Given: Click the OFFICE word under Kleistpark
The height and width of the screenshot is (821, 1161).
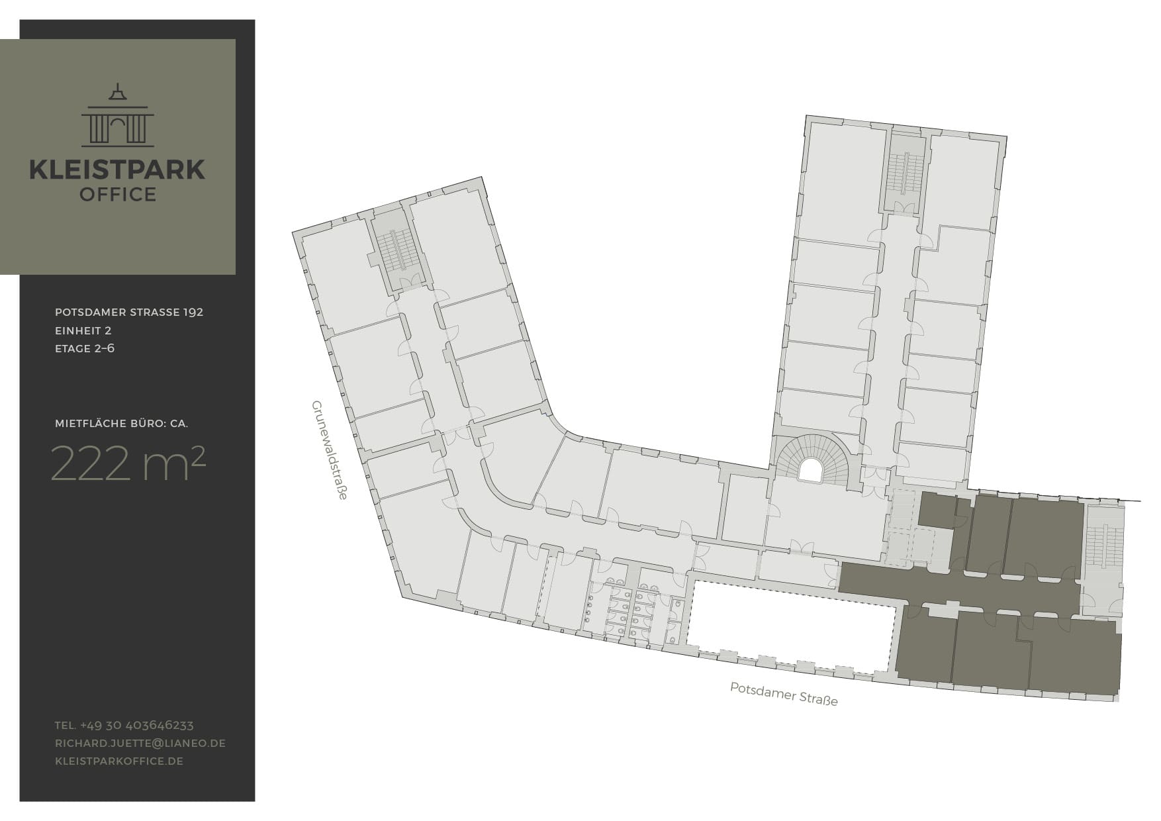Looking at the screenshot, I should [x=118, y=195].
